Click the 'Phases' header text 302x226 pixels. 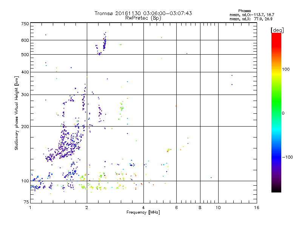pos(244,11)
